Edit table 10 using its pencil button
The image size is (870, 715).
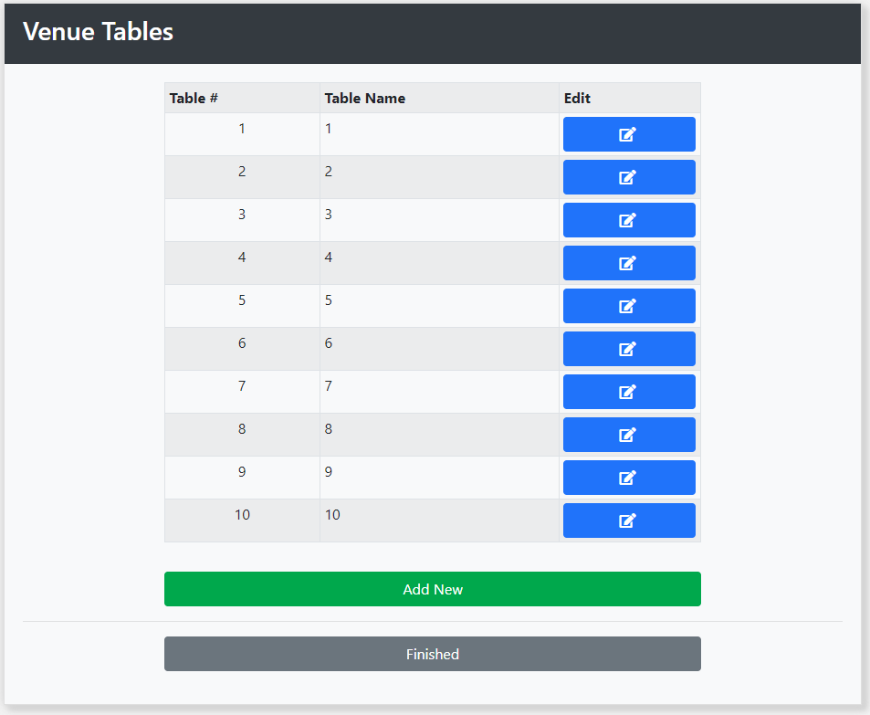tap(629, 520)
